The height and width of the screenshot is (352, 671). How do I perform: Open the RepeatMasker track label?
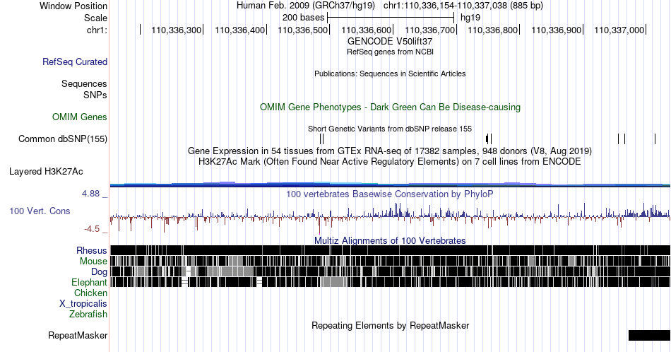click(78, 335)
